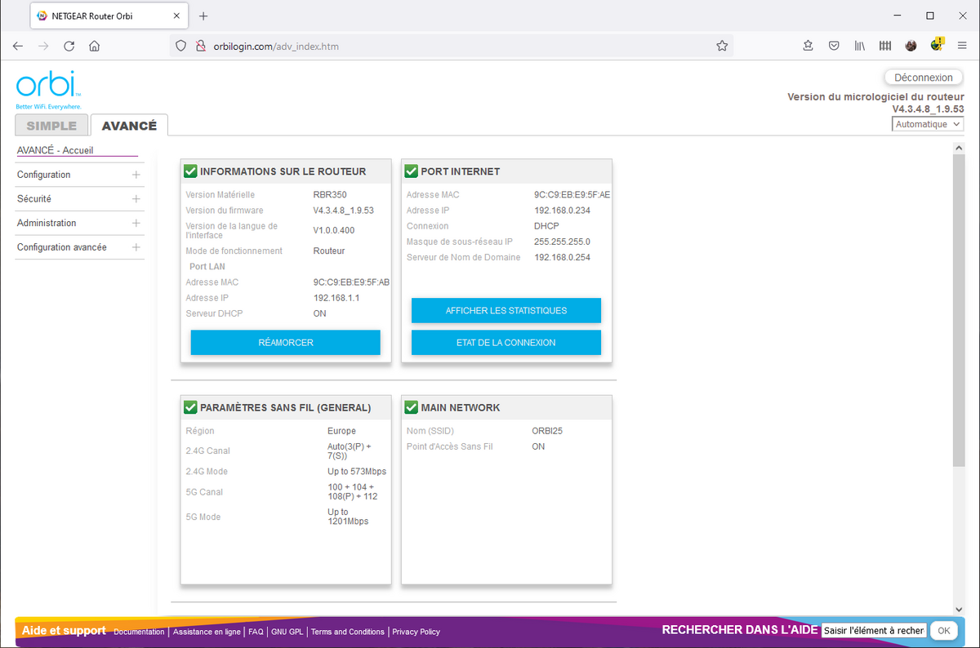The height and width of the screenshot is (648, 980).
Task: Click the scrollbar up arrow
Action: tap(959, 148)
